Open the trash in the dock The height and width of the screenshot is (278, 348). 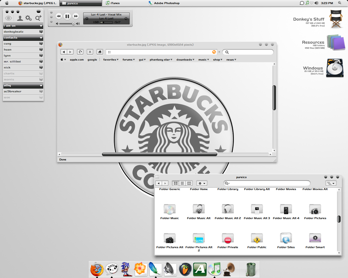click(251, 269)
